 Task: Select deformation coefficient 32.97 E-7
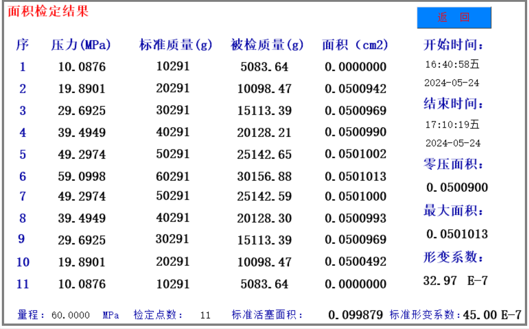(455, 281)
